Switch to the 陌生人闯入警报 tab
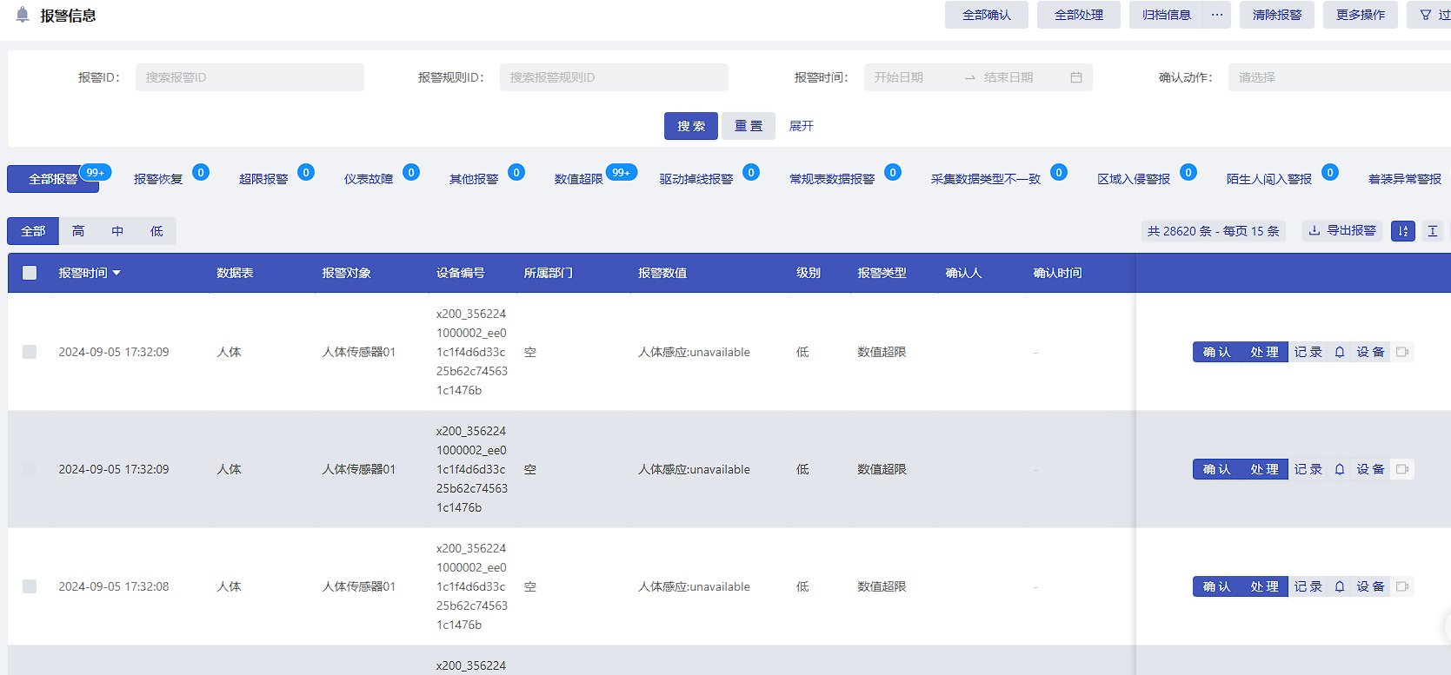The height and width of the screenshot is (675, 1451). click(x=1269, y=179)
